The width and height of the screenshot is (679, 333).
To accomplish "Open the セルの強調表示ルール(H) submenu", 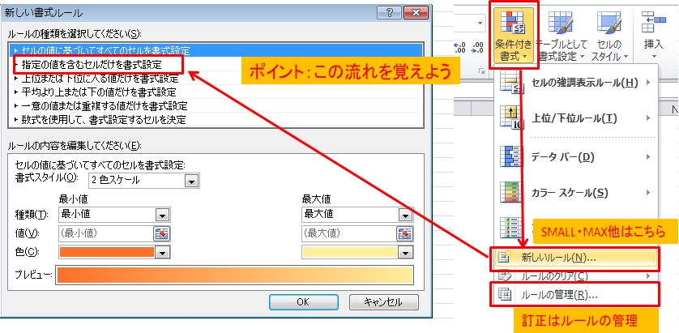I will 576,83.
